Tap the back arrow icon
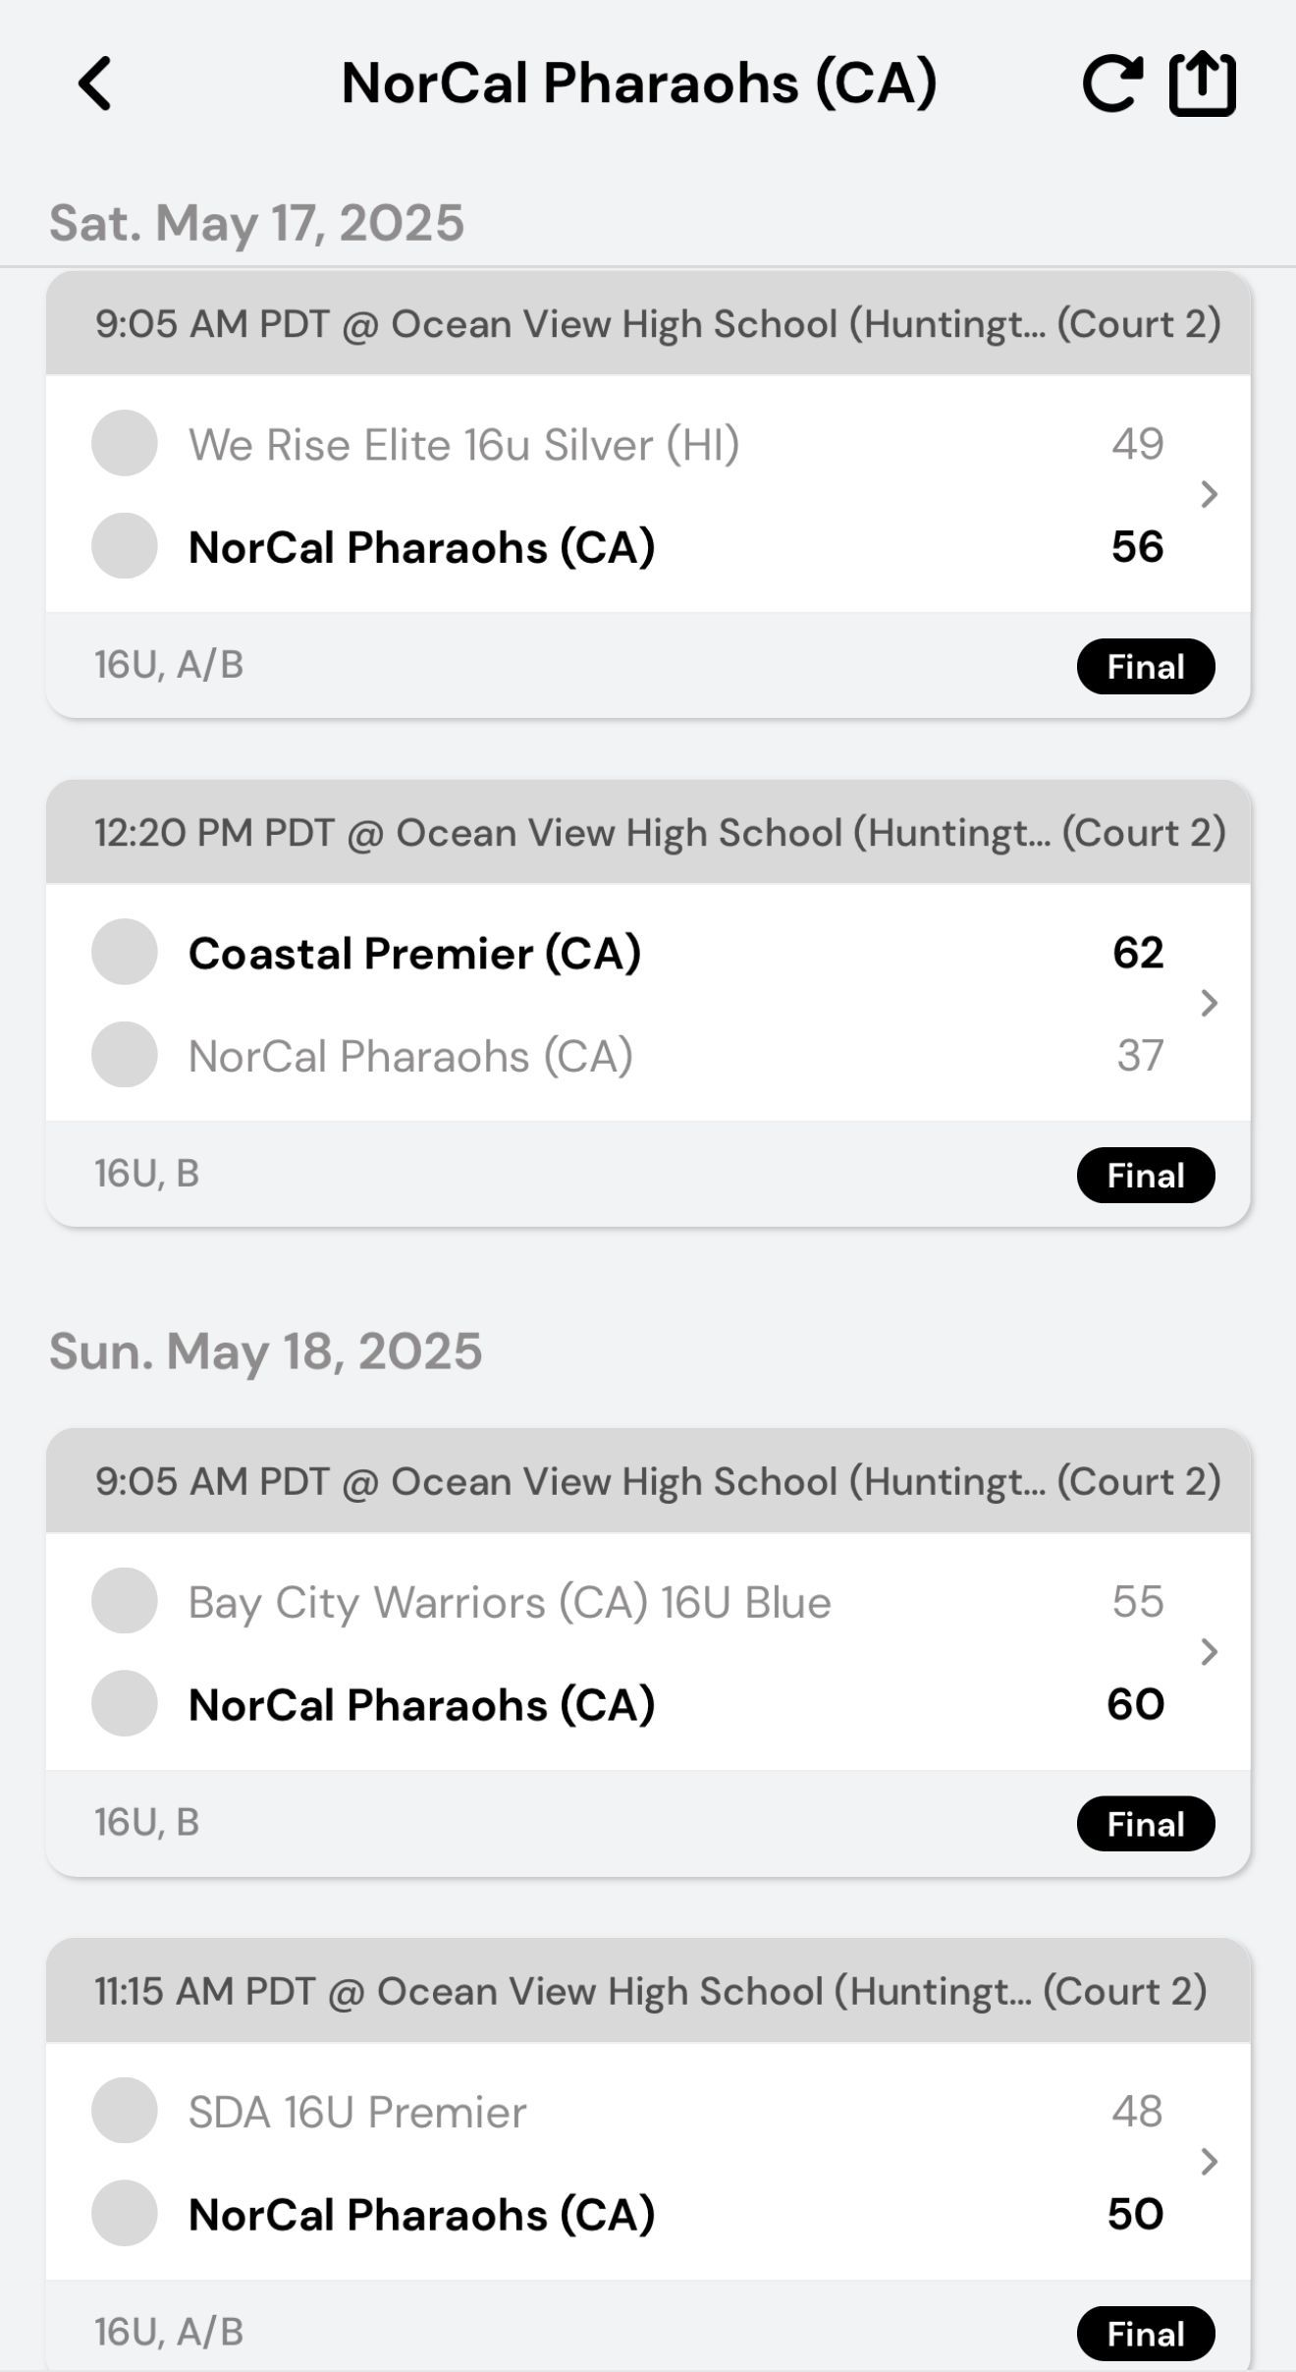 pos(96,83)
